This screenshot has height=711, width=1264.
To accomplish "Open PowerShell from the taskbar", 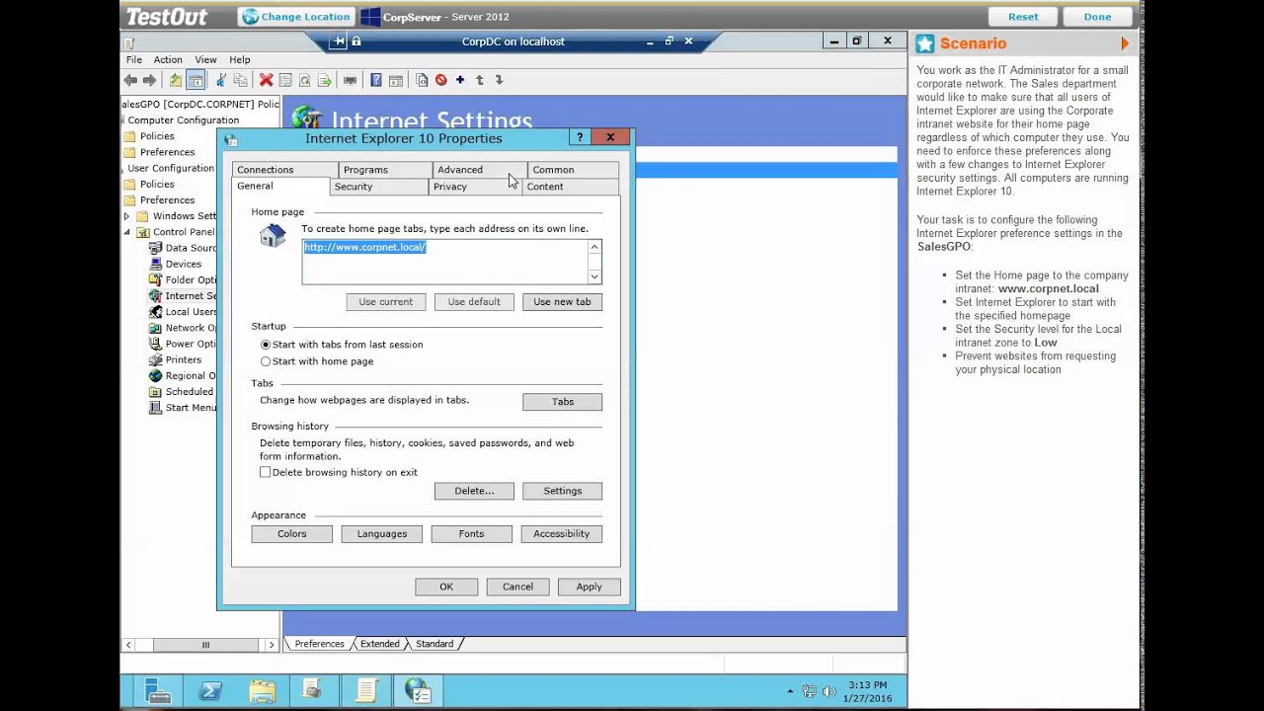I will click(x=209, y=690).
